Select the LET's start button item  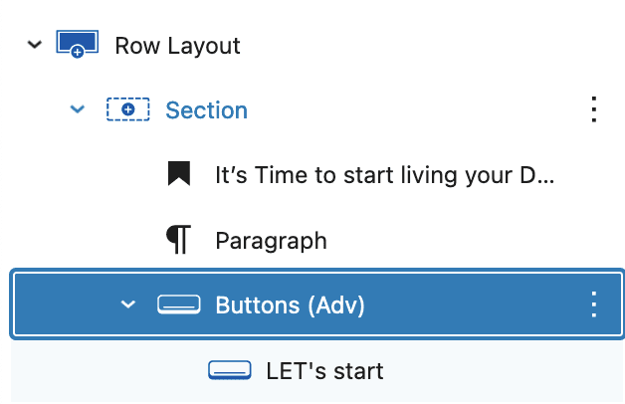pyautogui.click(x=324, y=371)
